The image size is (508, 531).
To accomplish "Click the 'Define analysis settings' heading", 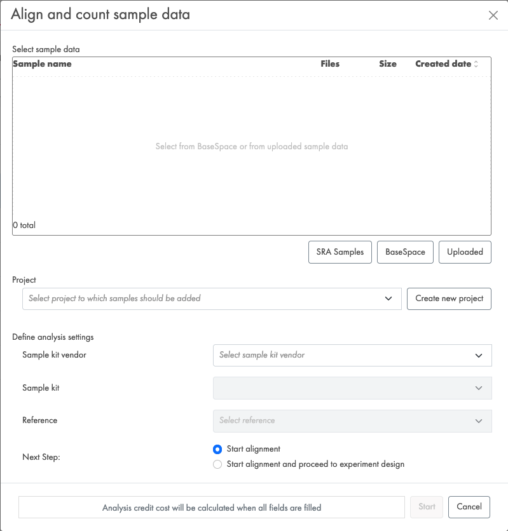I will [x=53, y=337].
